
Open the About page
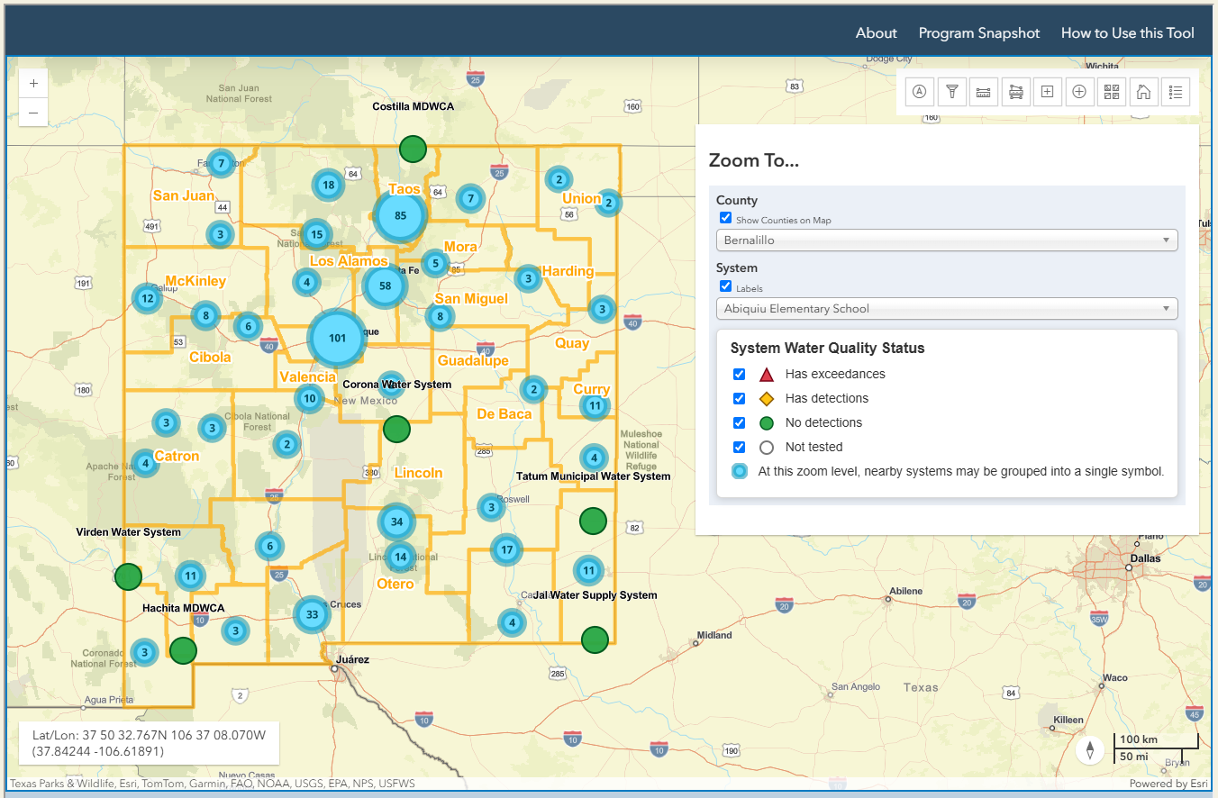[x=877, y=33]
